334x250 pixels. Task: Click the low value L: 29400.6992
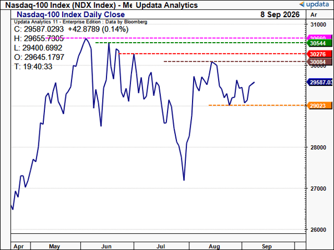(38, 48)
